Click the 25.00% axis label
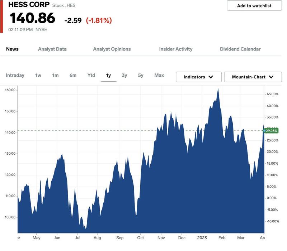 point(272,140)
